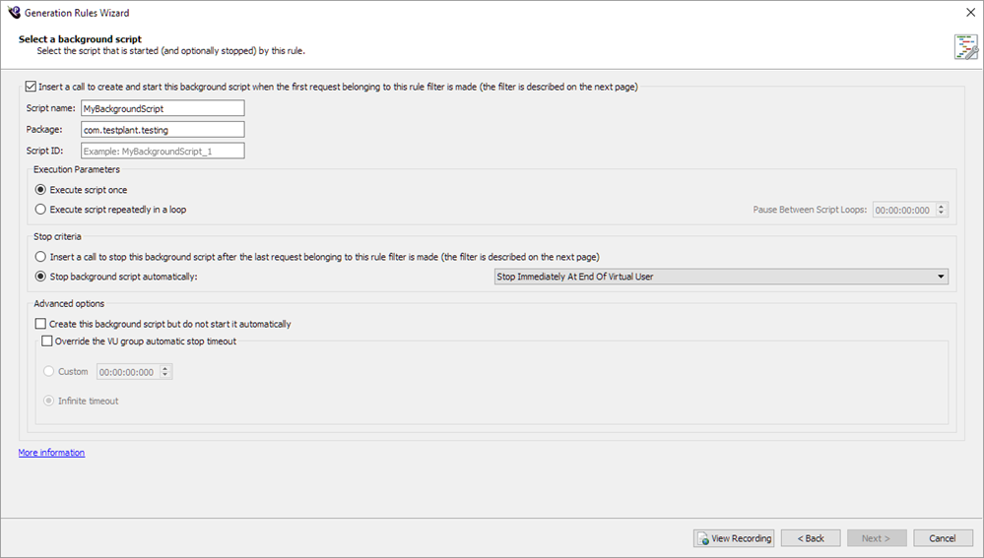Choose 'Execute script repeatedly in a loop'
The height and width of the screenshot is (558, 984).
(x=40, y=209)
